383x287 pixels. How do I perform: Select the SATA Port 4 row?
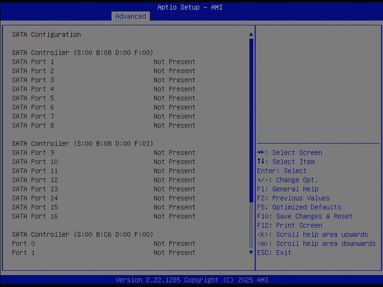(x=104, y=89)
